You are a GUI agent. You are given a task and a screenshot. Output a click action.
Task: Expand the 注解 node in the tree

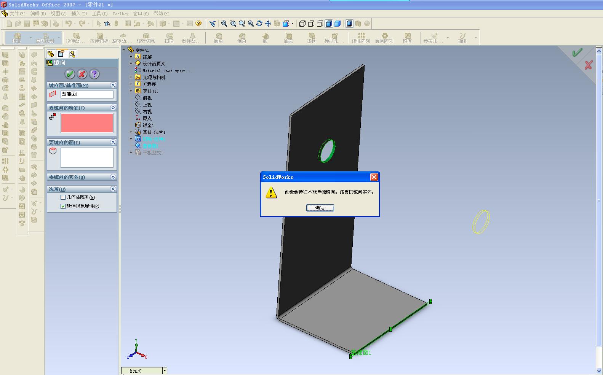[131, 57]
